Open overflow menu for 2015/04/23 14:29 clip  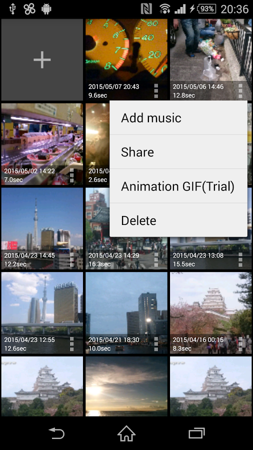pyautogui.click(x=156, y=259)
